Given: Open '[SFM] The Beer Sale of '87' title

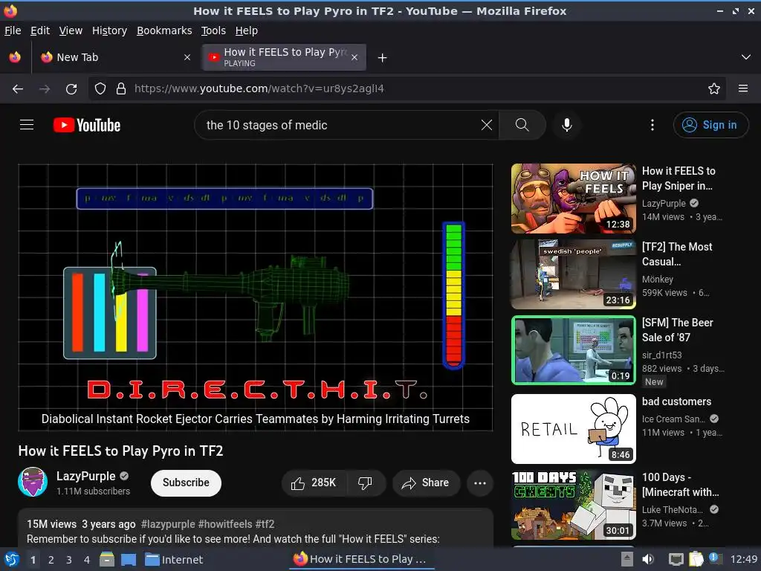Looking at the screenshot, I should click(678, 329).
